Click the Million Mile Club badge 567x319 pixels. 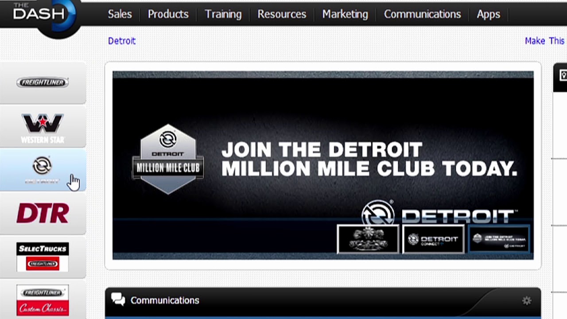(168, 159)
